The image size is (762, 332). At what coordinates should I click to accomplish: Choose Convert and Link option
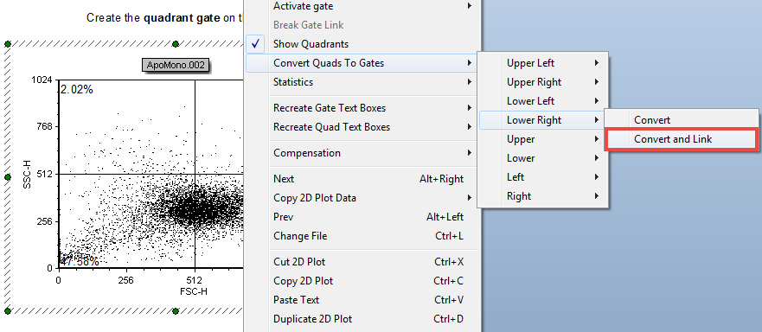682,139
